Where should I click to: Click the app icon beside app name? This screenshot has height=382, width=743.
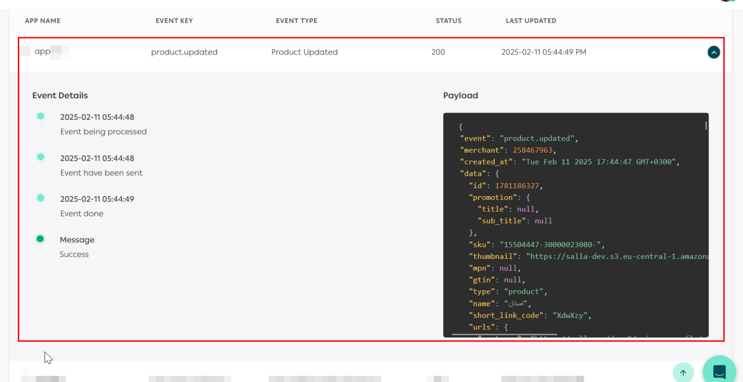[x=26, y=51]
